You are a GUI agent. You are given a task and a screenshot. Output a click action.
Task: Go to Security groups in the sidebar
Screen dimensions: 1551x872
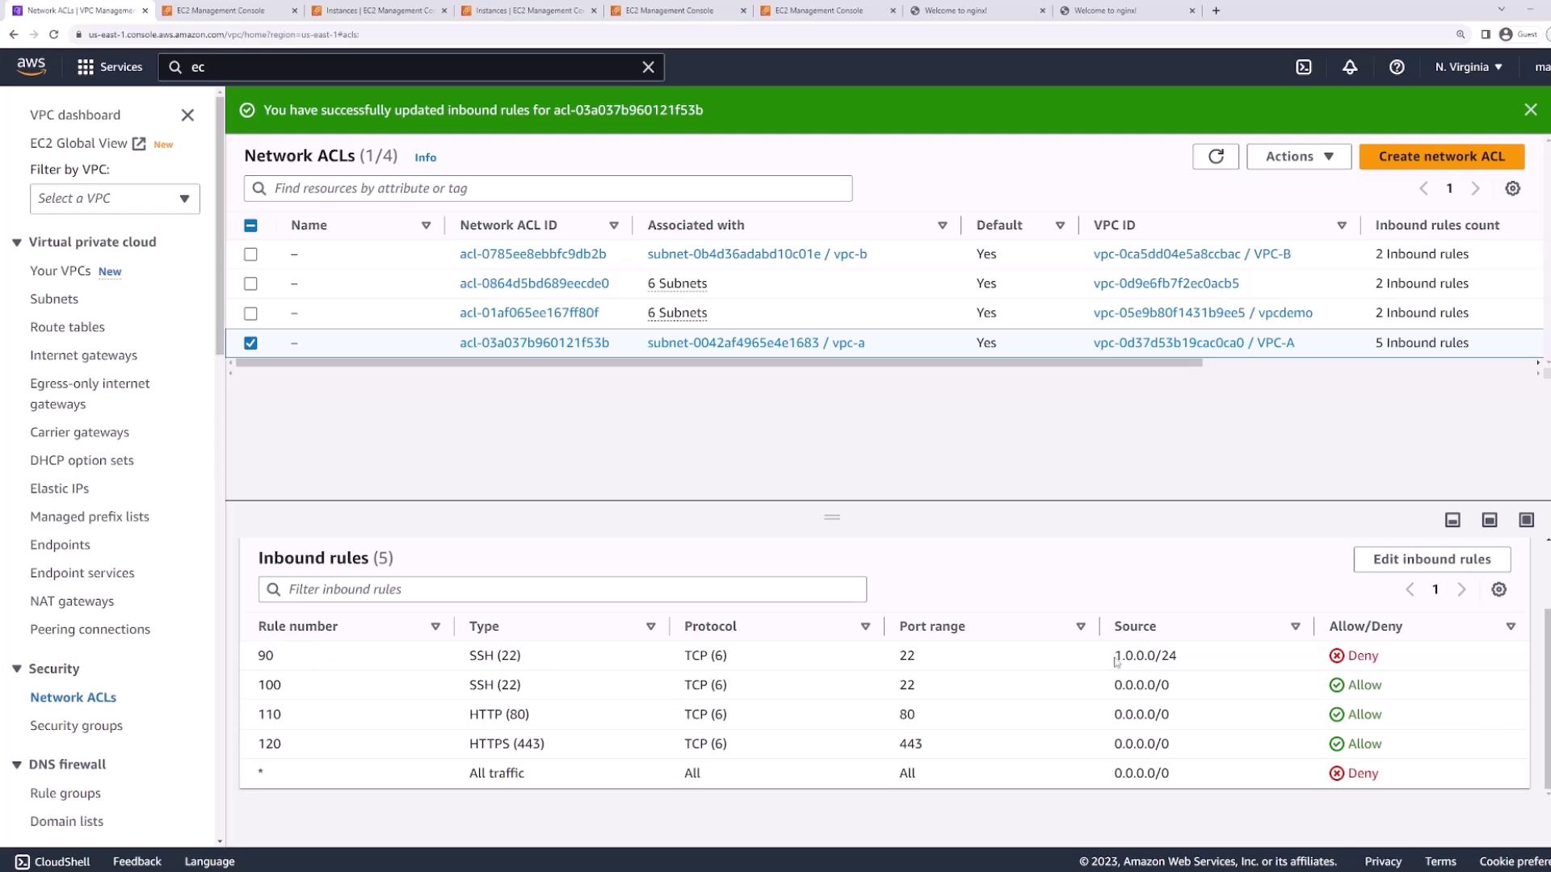pyautogui.click(x=76, y=725)
